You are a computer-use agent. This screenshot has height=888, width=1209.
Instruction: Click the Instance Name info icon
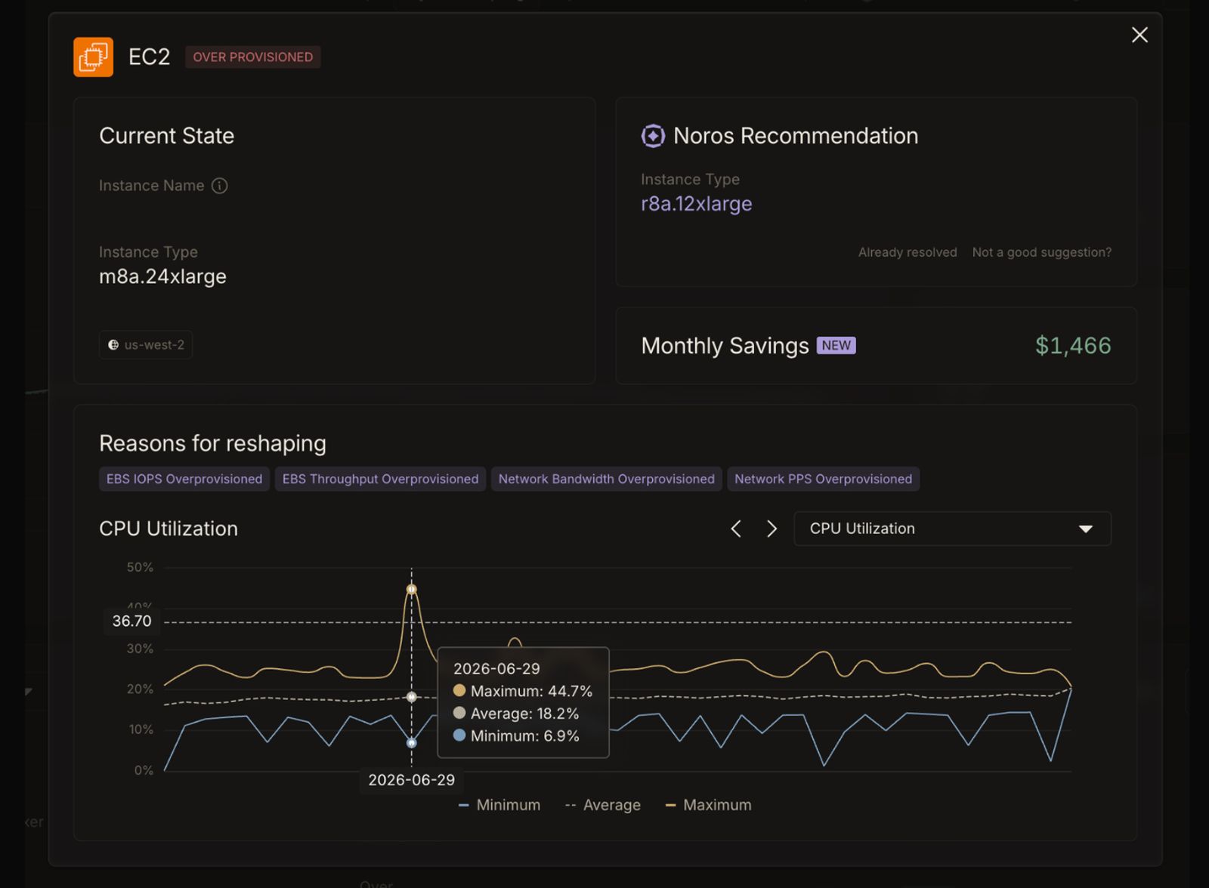coord(219,186)
